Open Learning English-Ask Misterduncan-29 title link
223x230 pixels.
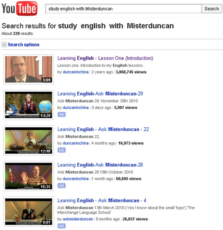[x=100, y=94]
